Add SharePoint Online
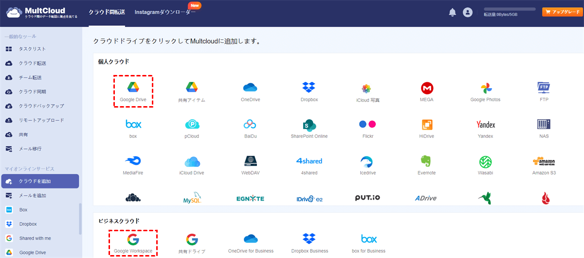The height and width of the screenshot is (258, 584). pyautogui.click(x=309, y=128)
